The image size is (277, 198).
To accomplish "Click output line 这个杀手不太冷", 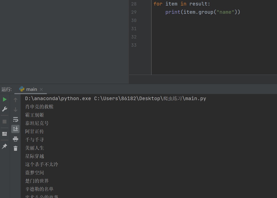I will [42, 164].
